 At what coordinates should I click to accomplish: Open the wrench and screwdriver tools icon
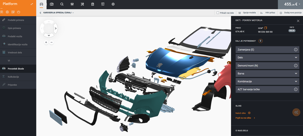coord(82,4)
